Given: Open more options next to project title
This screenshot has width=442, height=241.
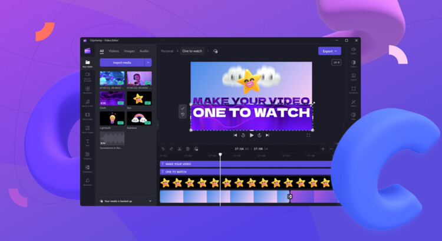Looking at the screenshot, I should 208,51.
